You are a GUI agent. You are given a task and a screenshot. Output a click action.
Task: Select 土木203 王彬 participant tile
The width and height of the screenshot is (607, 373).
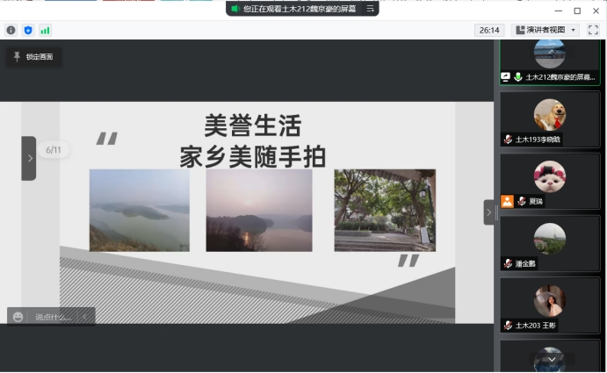click(550, 305)
